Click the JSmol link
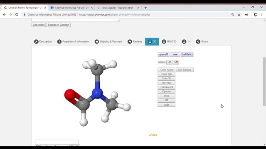Image resolution: width=266 pixels, height=149 pixels. coord(153,135)
